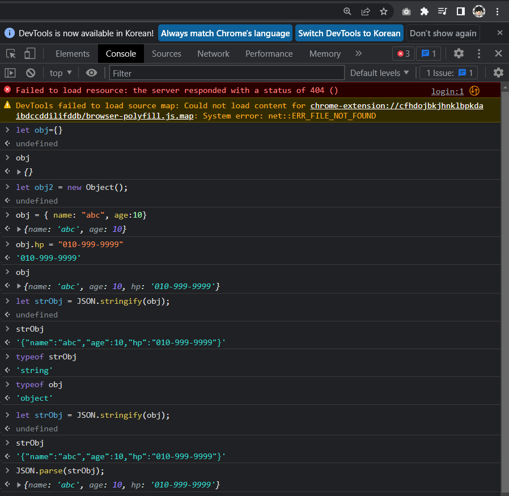Open the Default levels dropdown
Screen dimensions: 509x496
coord(379,73)
